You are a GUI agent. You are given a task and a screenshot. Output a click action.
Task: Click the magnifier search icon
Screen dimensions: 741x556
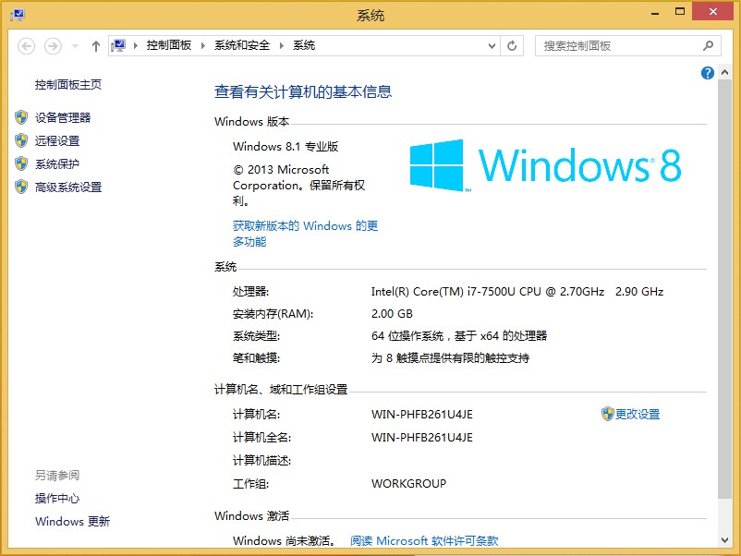click(708, 46)
